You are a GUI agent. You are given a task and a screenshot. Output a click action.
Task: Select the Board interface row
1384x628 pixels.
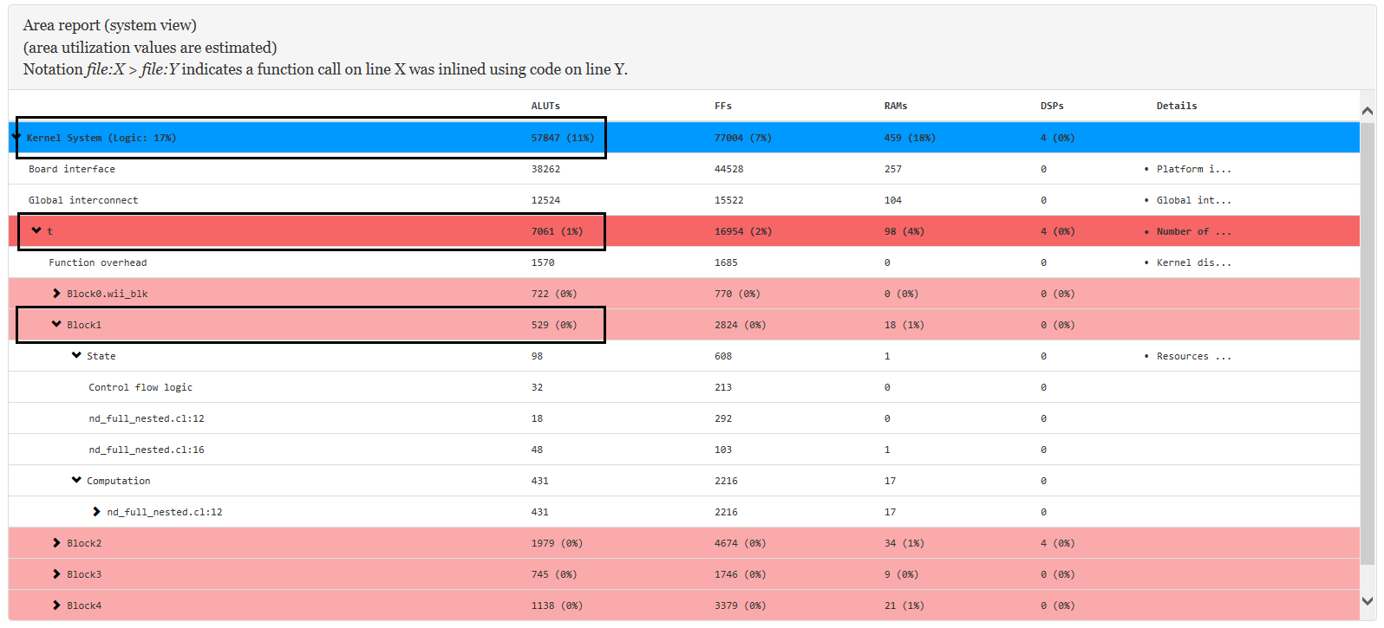tap(72, 169)
